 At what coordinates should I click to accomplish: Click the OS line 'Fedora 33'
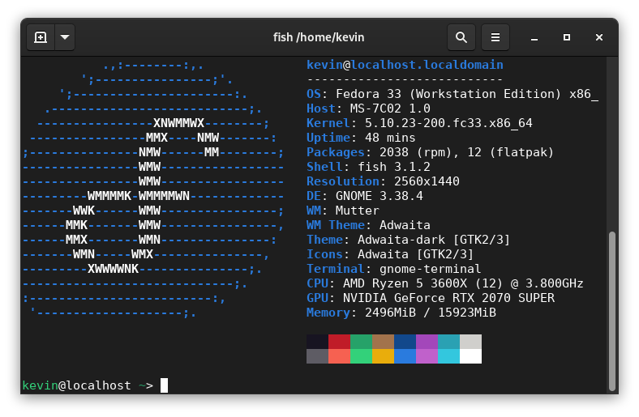tap(368, 94)
